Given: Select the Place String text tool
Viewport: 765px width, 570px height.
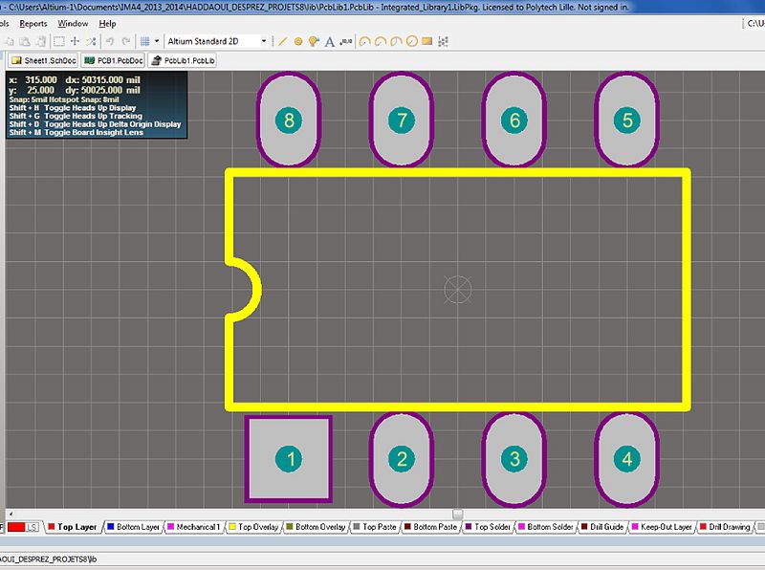Looking at the screenshot, I should pos(330,41).
